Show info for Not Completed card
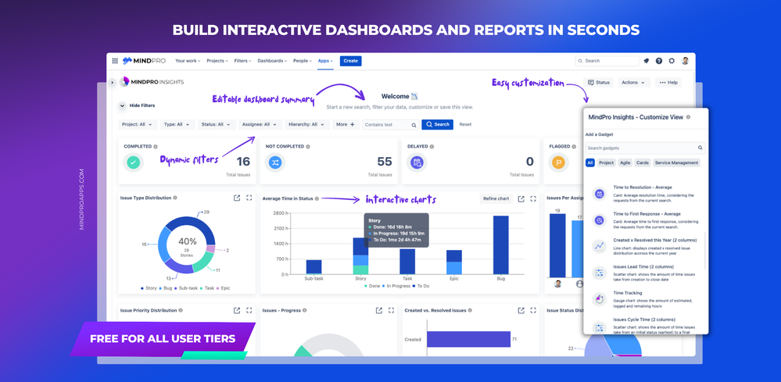This screenshot has width=781, height=382. 308,147
